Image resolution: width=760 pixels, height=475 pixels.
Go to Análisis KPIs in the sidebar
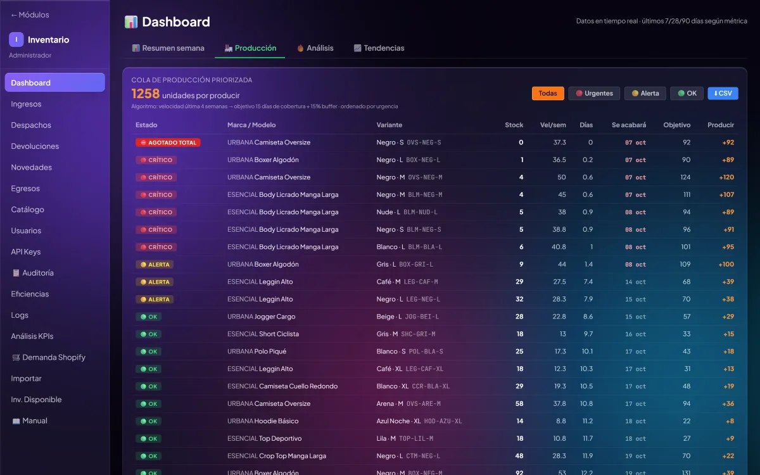click(55, 336)
